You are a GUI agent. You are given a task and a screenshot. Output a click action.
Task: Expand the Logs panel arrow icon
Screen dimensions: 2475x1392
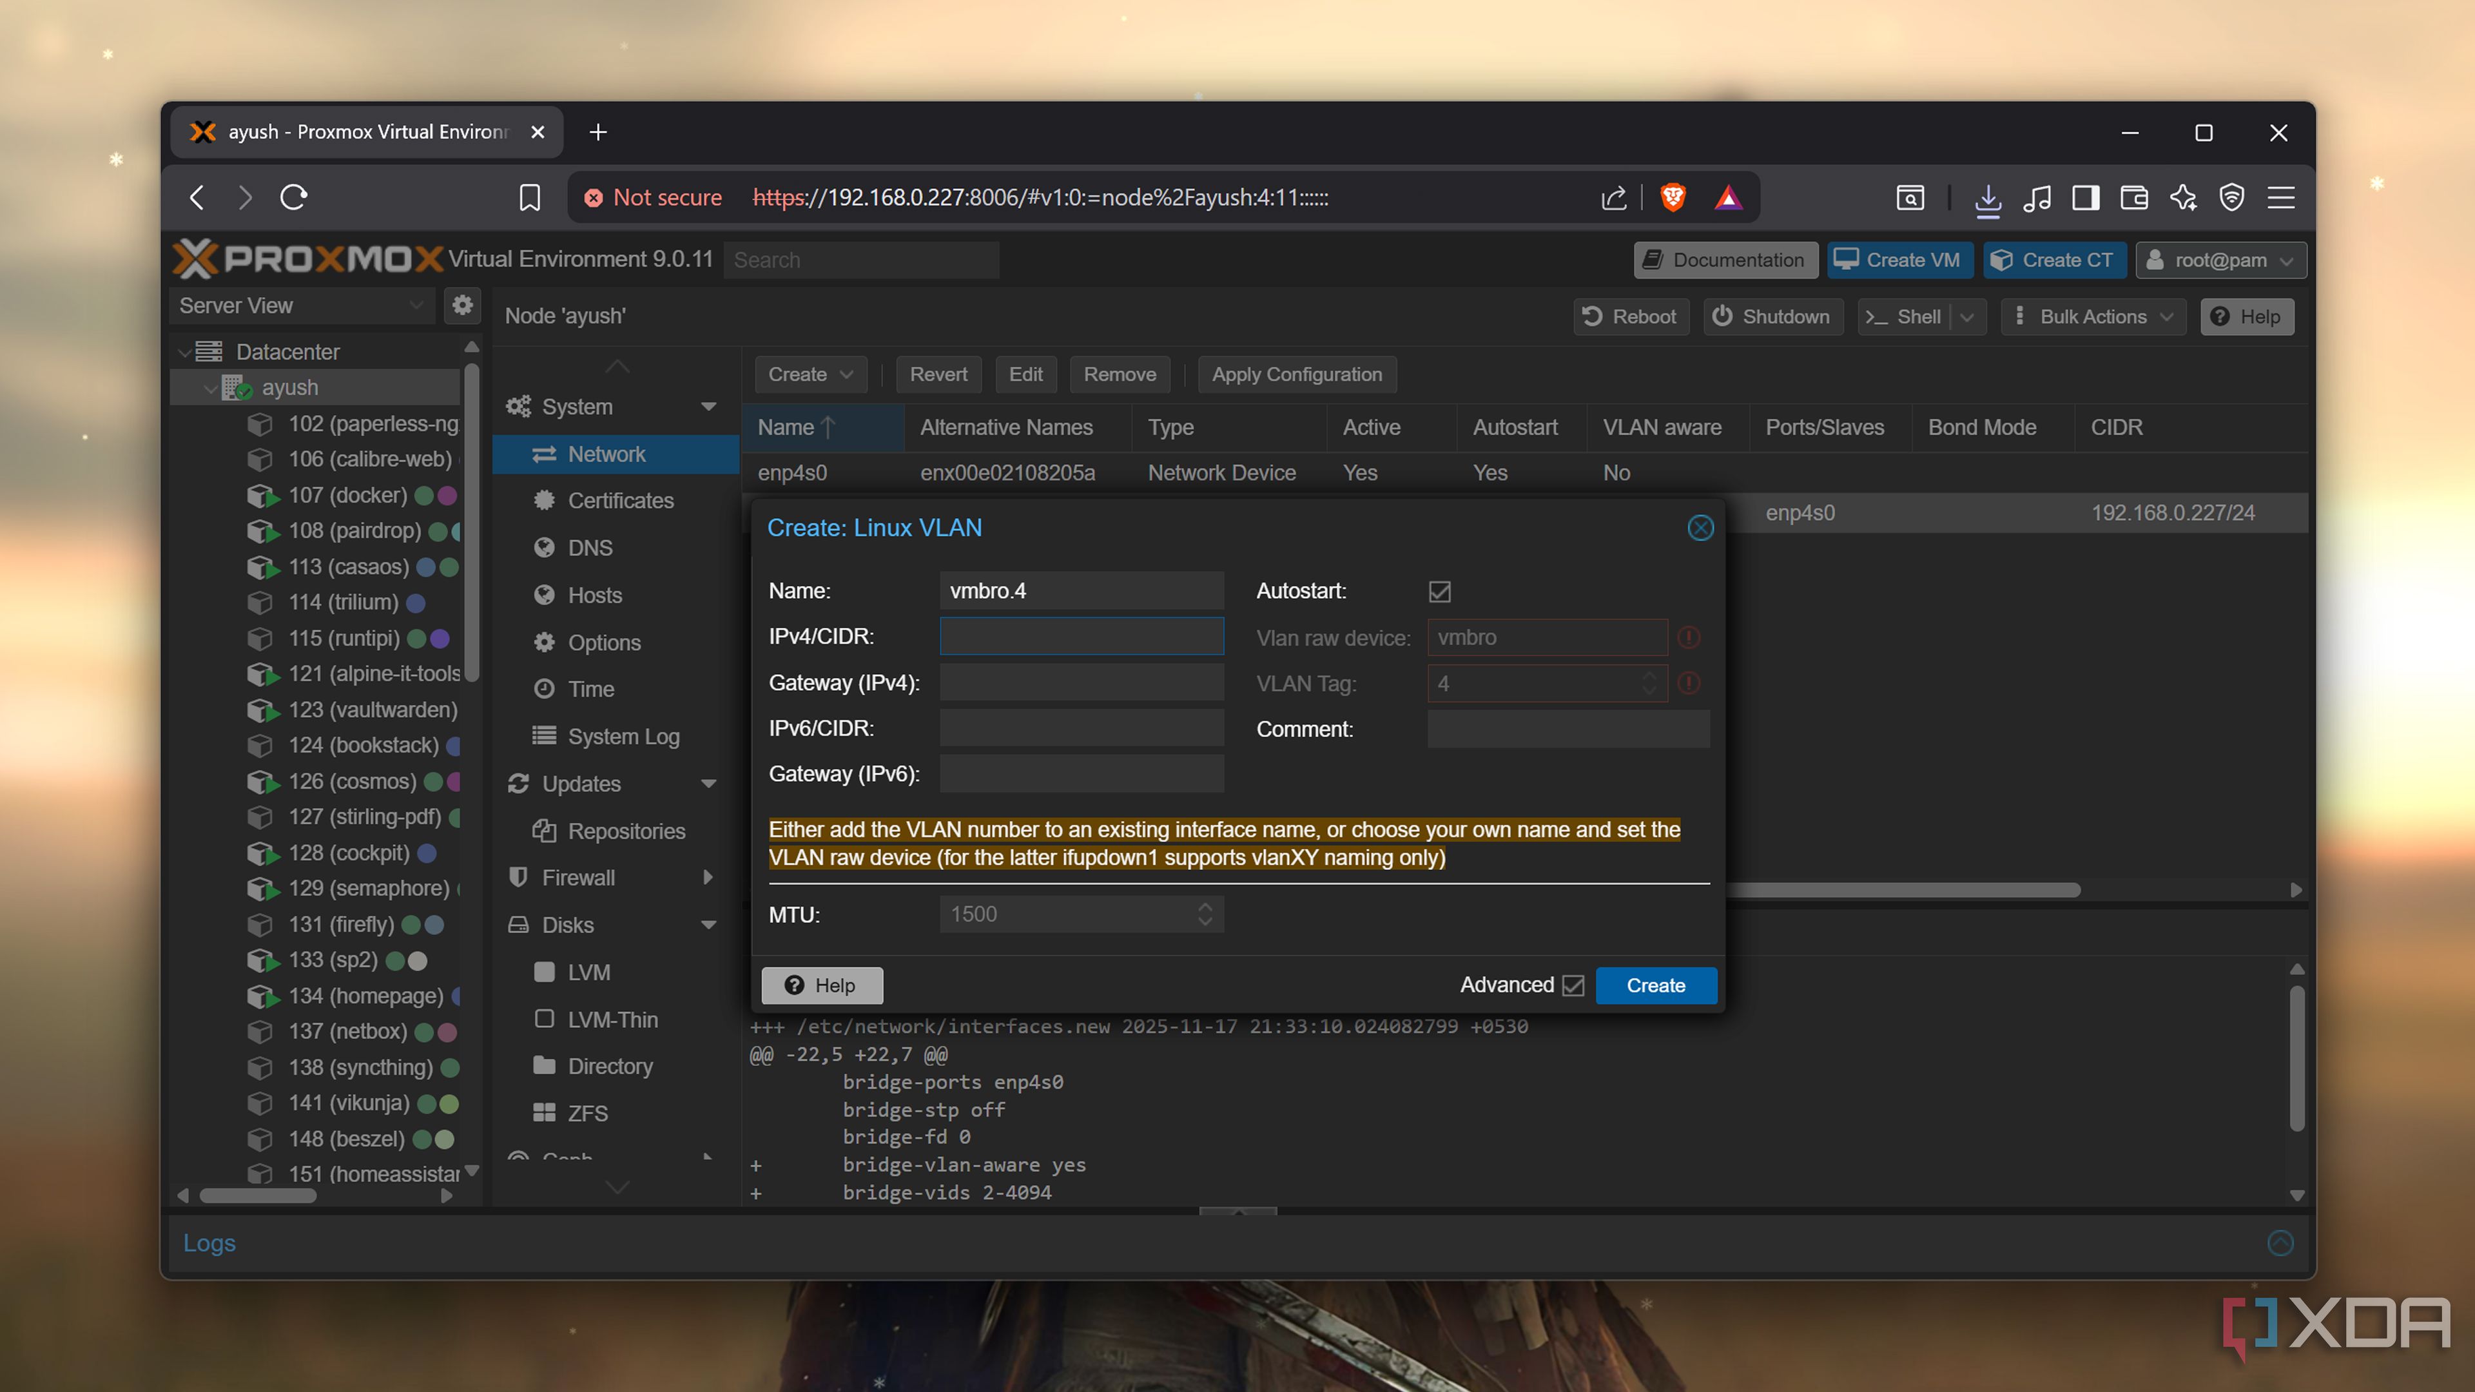(2280, 1243)
